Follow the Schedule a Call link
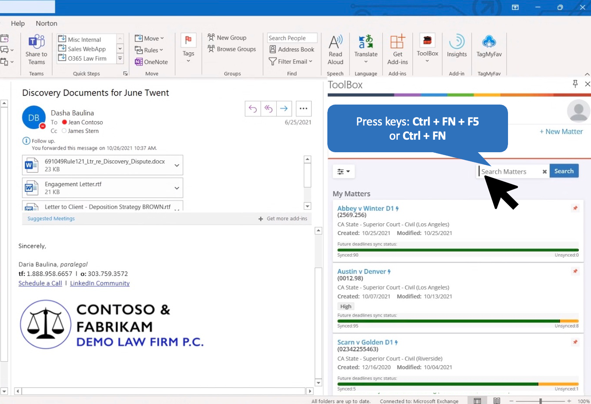This screenshot has width=591, height=404. coord(40,283)
